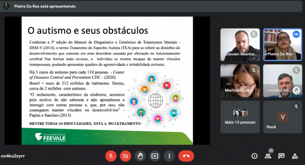Open the three-dot more options menu

169,156
